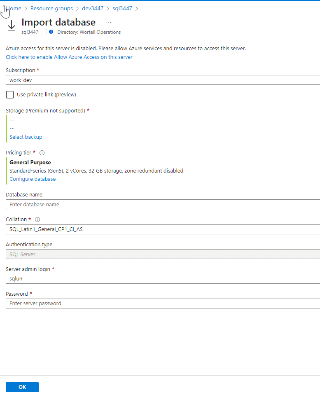320x397 pixels.
Task: Enable the Use private link (preview) checkbox
Action: pos(9,94)
